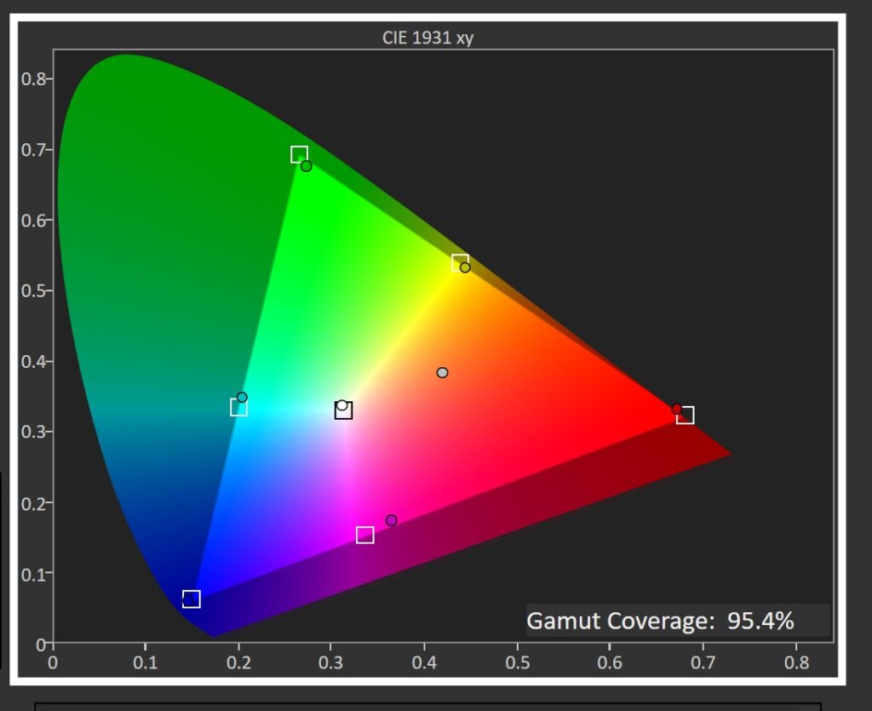Select the green measured circle point

click(x=307, y=166)
